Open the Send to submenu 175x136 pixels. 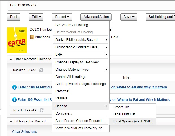point(80,106)
